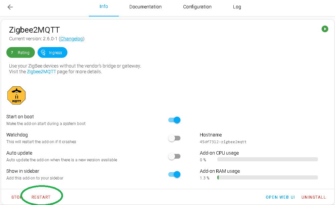The height and width of the screenshot is (205, 335).
Task: Click the Zigbee2MQTT logo image
Action: click(16, 95)
